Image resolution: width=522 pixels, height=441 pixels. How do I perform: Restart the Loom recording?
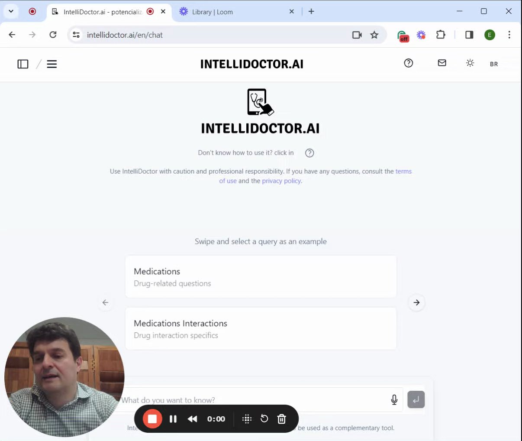tap(264, 418)
